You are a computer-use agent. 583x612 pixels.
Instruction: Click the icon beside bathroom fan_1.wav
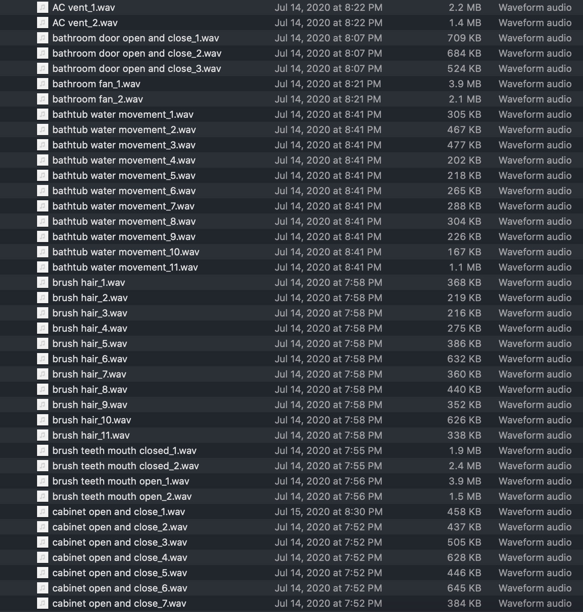42,84
